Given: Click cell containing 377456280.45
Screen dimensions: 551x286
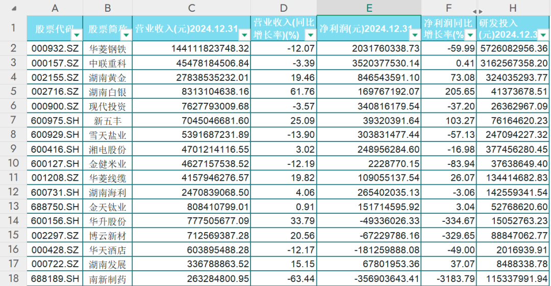Looking at the screenshot, I should point(513,149).
